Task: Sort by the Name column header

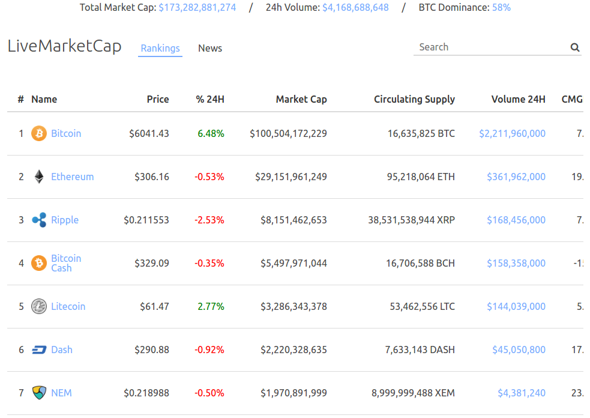Action: click(44, 100)
